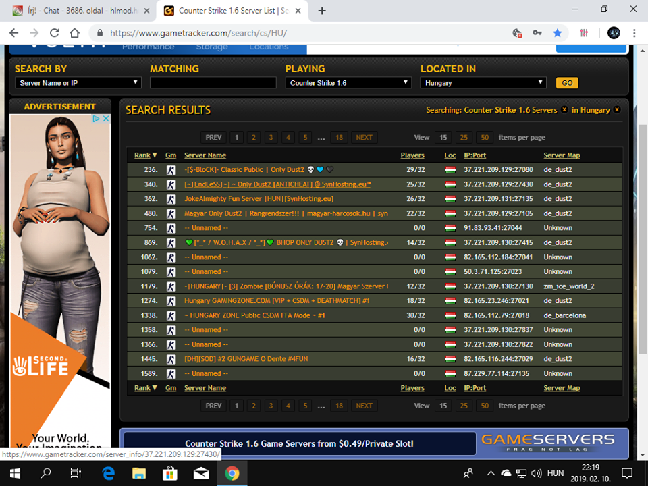Open the Mail app from the taskbar
The image size is (648, 486).
click(201, 473)
